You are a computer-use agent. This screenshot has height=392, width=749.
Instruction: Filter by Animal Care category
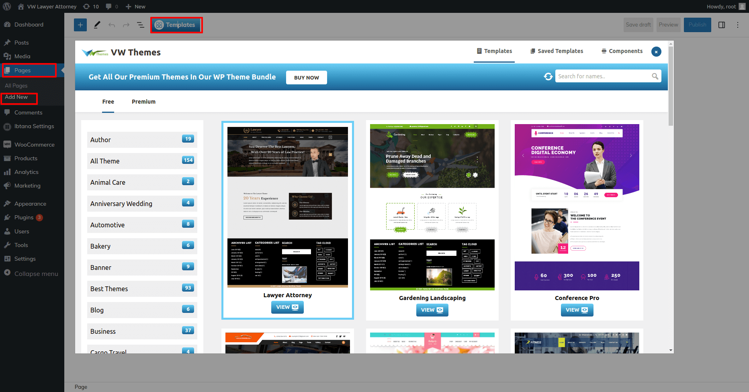142,182
